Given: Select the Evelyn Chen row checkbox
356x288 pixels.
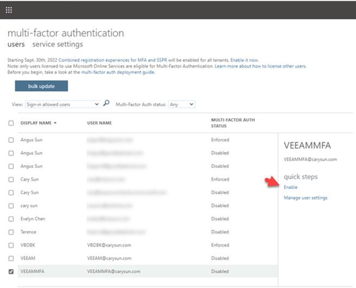Looking at the screenshot, I should click(x=11, y=219).
